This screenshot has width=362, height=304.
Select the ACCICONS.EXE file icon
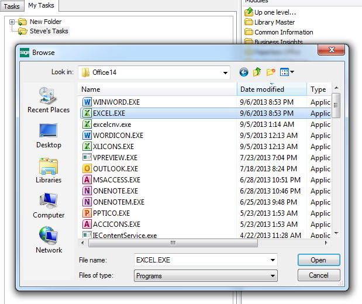coord(87,224)
